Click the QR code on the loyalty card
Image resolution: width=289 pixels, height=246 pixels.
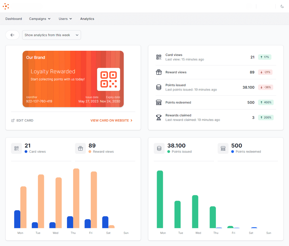(x=109, y=79)
